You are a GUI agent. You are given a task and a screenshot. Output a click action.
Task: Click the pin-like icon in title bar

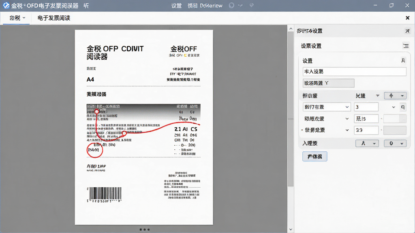(x=252, y=5)
